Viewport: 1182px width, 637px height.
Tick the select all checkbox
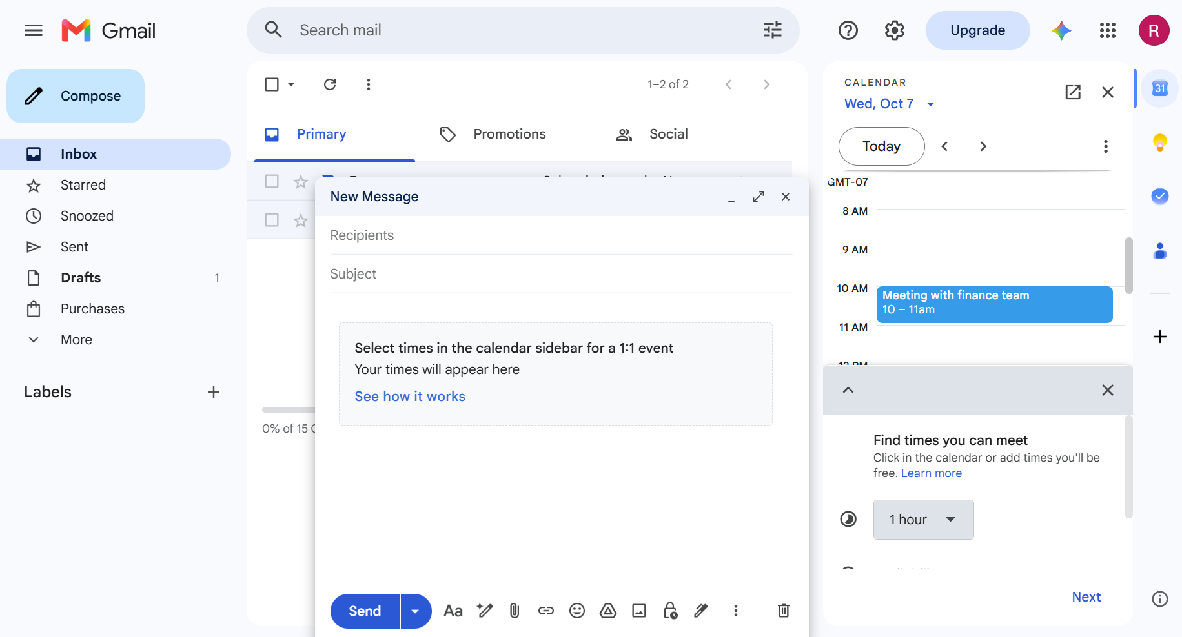click(x=272, y=84)
